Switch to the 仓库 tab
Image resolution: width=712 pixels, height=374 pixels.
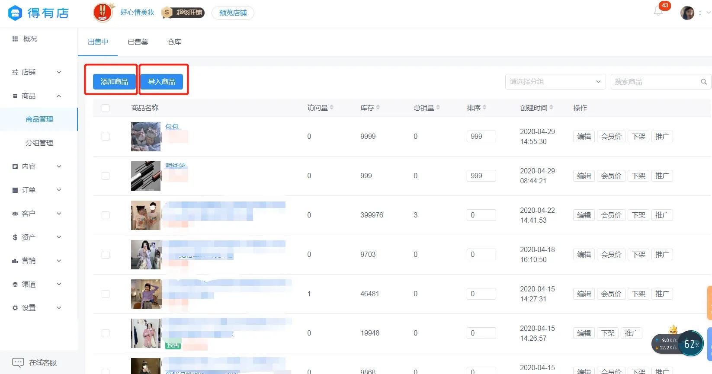point(174,42)
